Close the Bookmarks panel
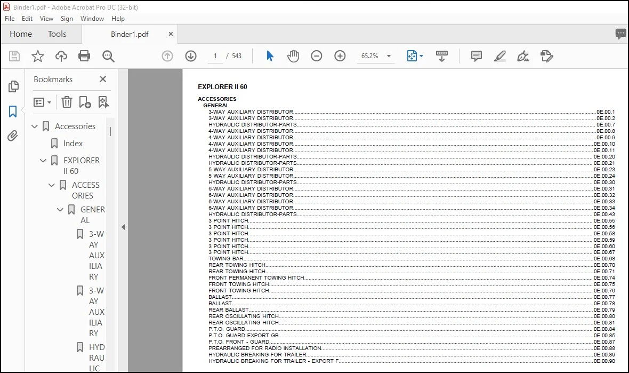This screenshot has width=629, height=373. [103, 79]
